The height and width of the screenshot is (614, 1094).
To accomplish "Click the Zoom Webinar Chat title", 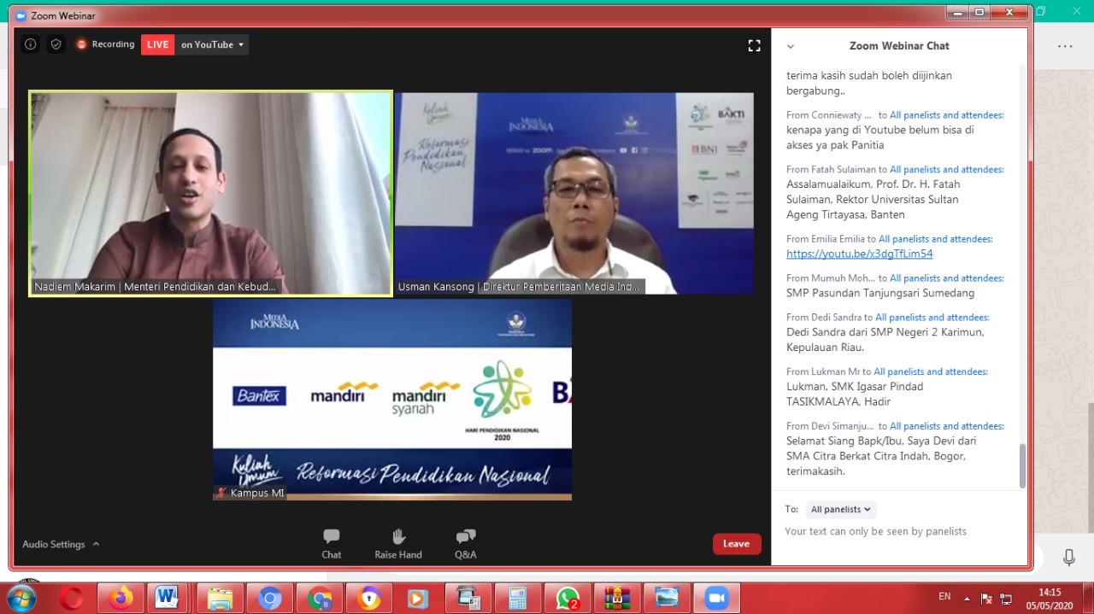I will (899, 46).
